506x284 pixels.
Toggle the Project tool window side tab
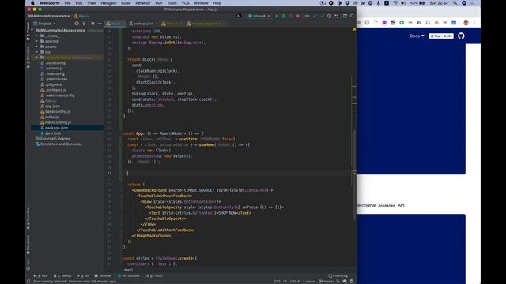(28, 32)
